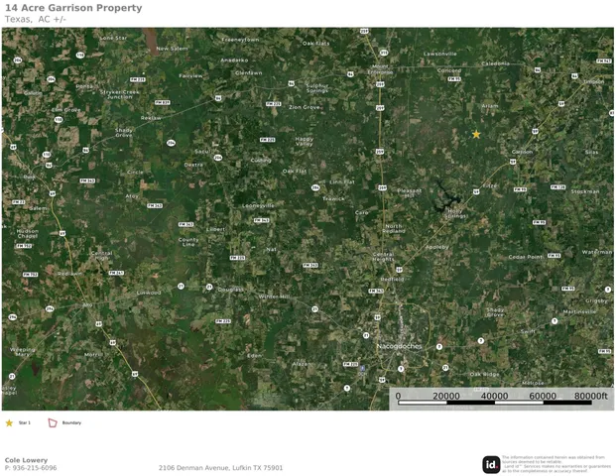Click the Cole Lowery agent name

(x=26, y=460)
